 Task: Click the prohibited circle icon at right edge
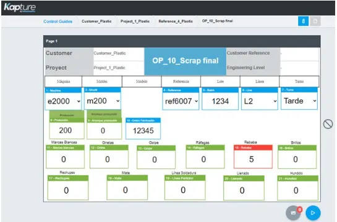coord(328,124)
